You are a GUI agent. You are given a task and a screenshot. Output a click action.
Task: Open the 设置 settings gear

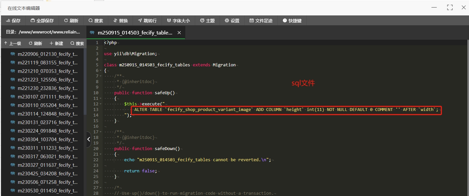coord(232,21)
